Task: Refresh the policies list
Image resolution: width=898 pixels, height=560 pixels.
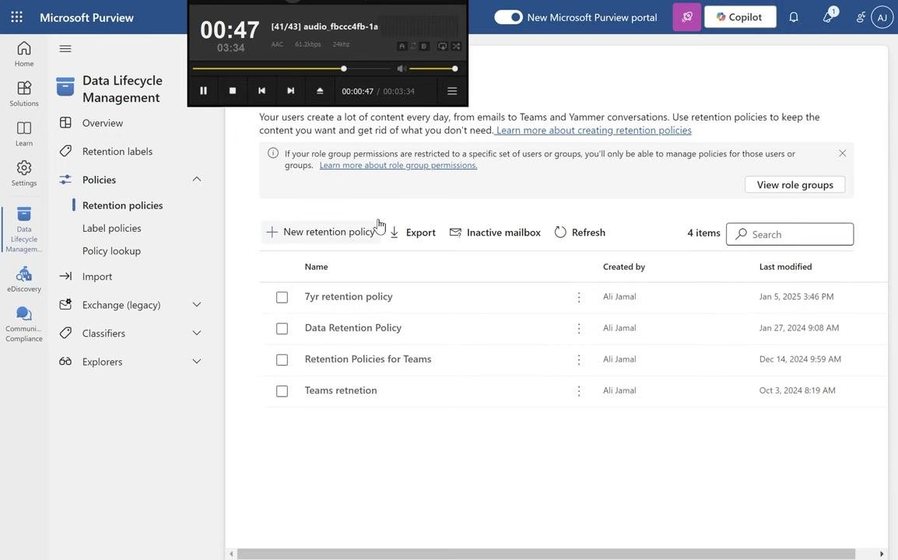Action: coord(581,233)
